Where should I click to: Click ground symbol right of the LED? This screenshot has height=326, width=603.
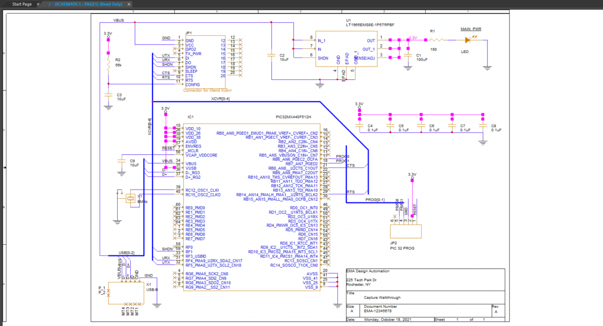487,68
